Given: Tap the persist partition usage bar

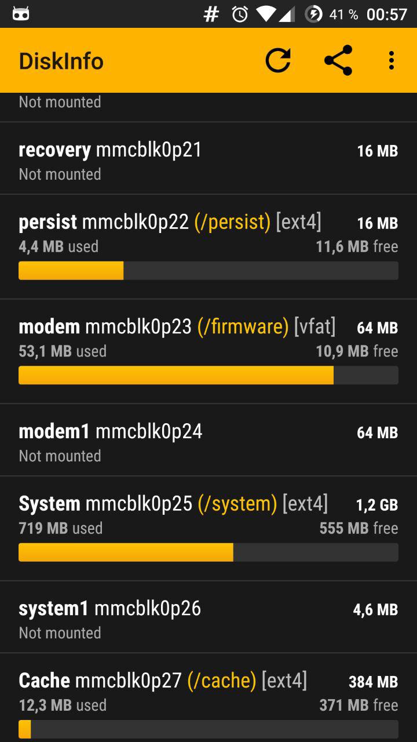Looking at the screenshot, I should (x=209, y=271).
